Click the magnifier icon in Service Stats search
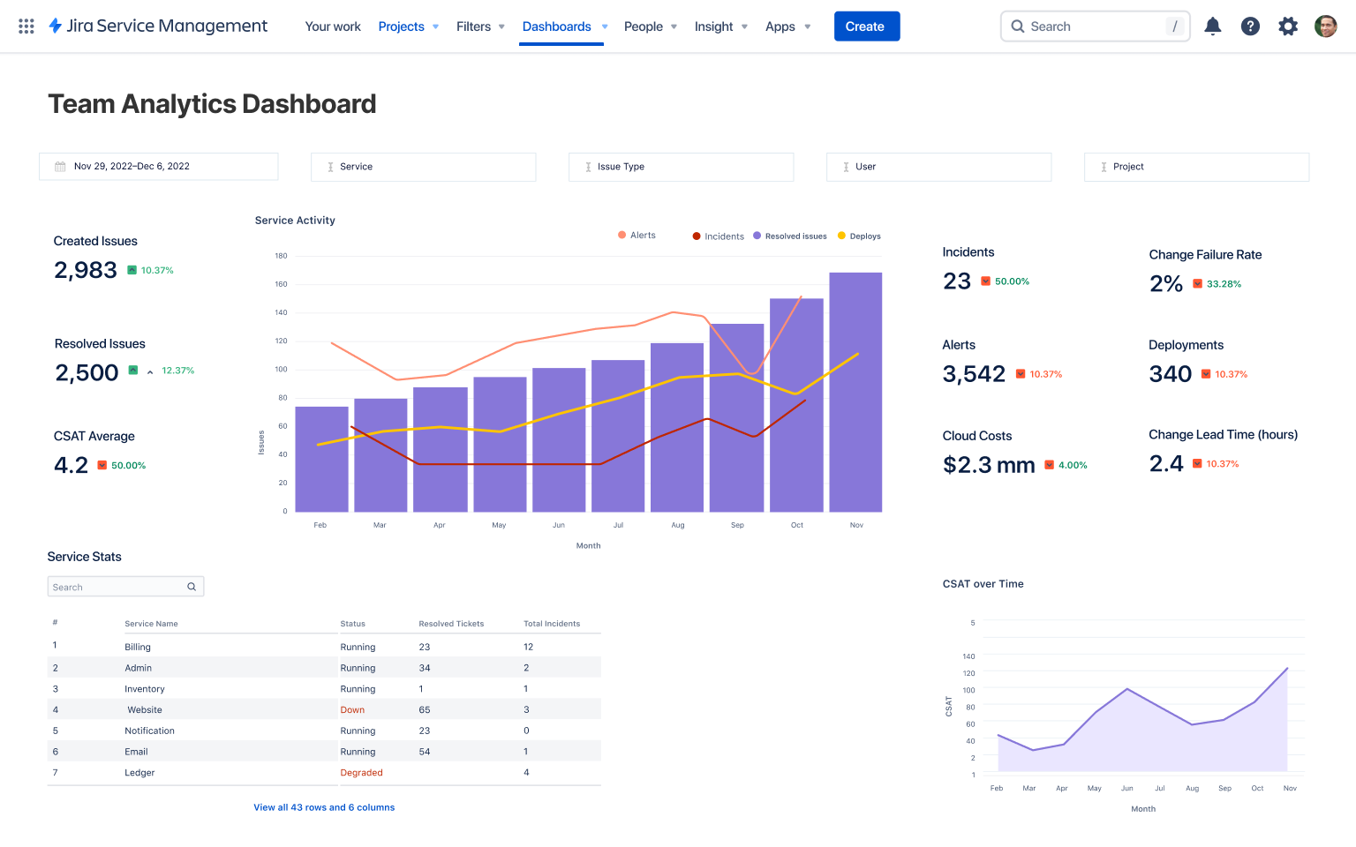 point(191,586)
